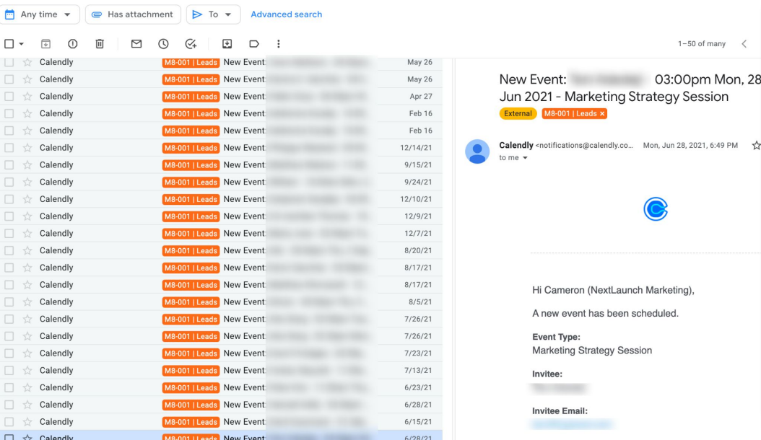761x440 pixels.
Task: Click the Move to icon
Action: click(227, 44)
